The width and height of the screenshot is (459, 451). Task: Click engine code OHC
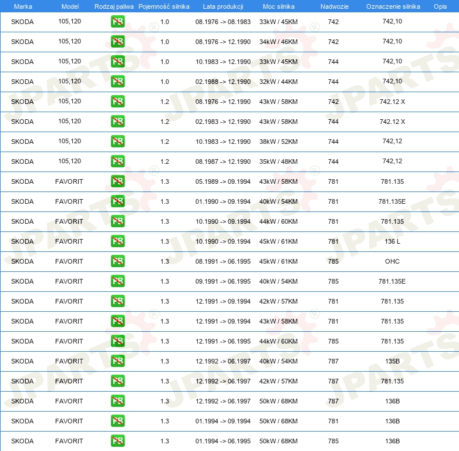click(x=392, y=261)
